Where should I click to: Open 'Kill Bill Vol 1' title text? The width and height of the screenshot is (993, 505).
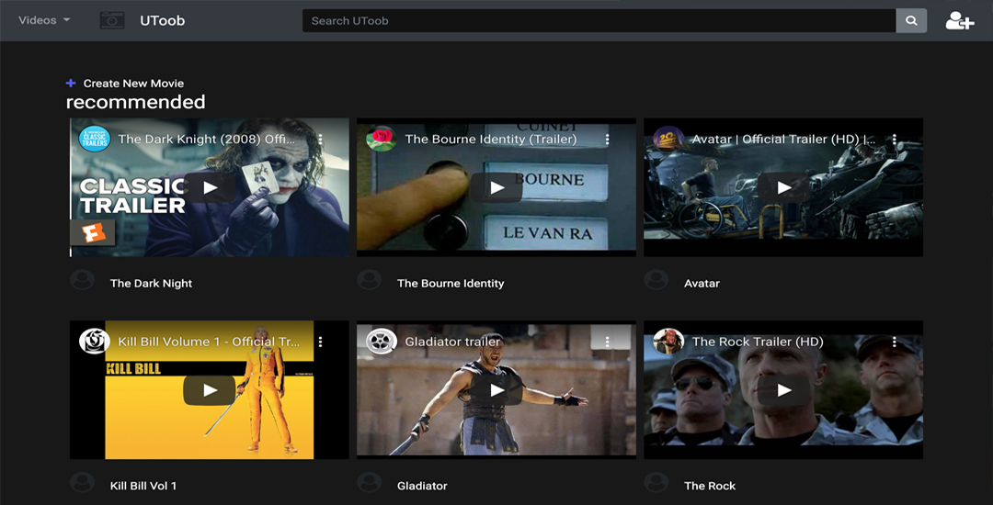pos(143,486)
